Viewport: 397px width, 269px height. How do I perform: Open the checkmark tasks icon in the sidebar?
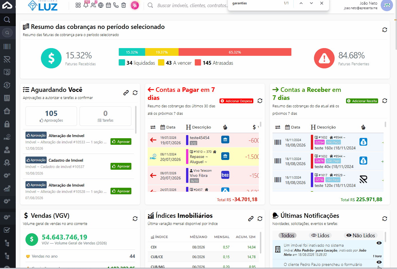point(7,230)
